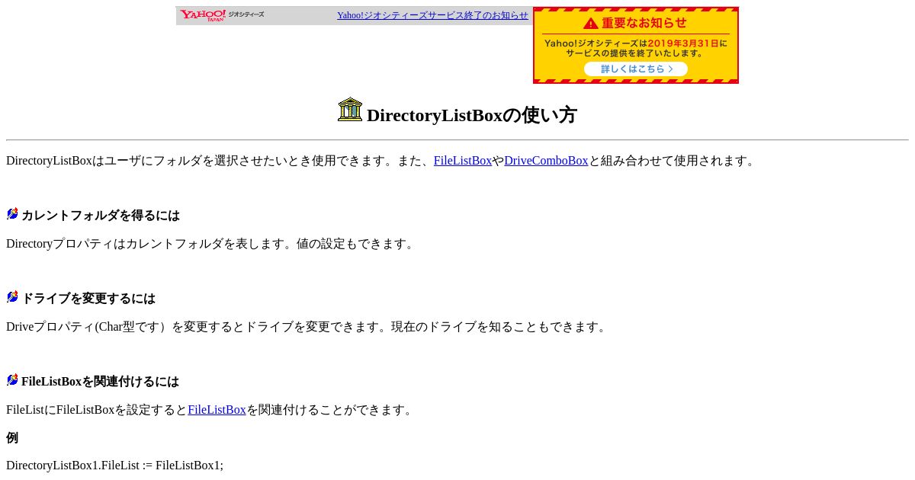Open the DriveComboBox link

pyautogui.click(x=546, y=161)
